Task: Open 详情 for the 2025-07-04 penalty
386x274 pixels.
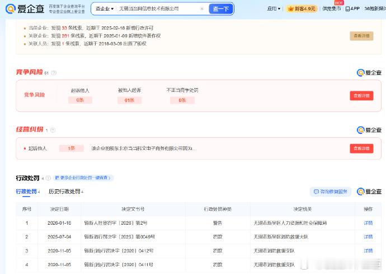Action: point(368,237)
